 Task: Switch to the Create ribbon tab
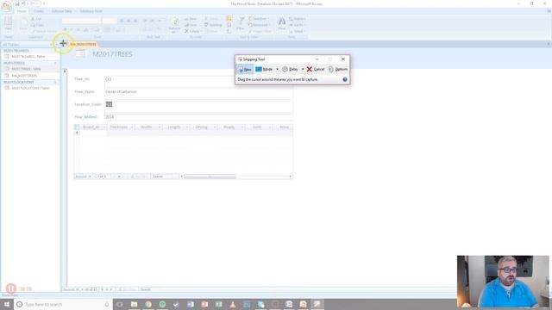39,11
